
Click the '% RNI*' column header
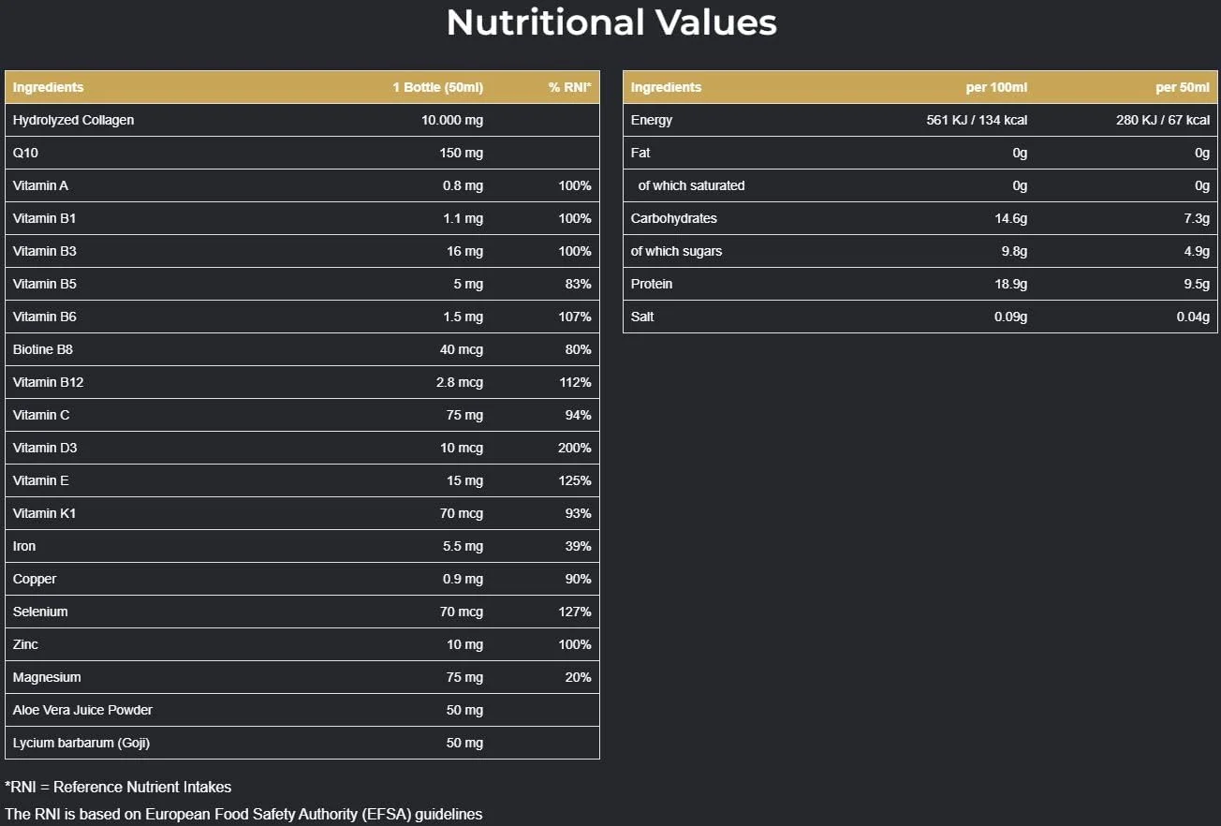pos(569,87)
